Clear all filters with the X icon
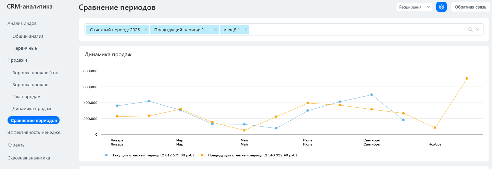Viewport: 492px width, 169px height. point(478,30)
